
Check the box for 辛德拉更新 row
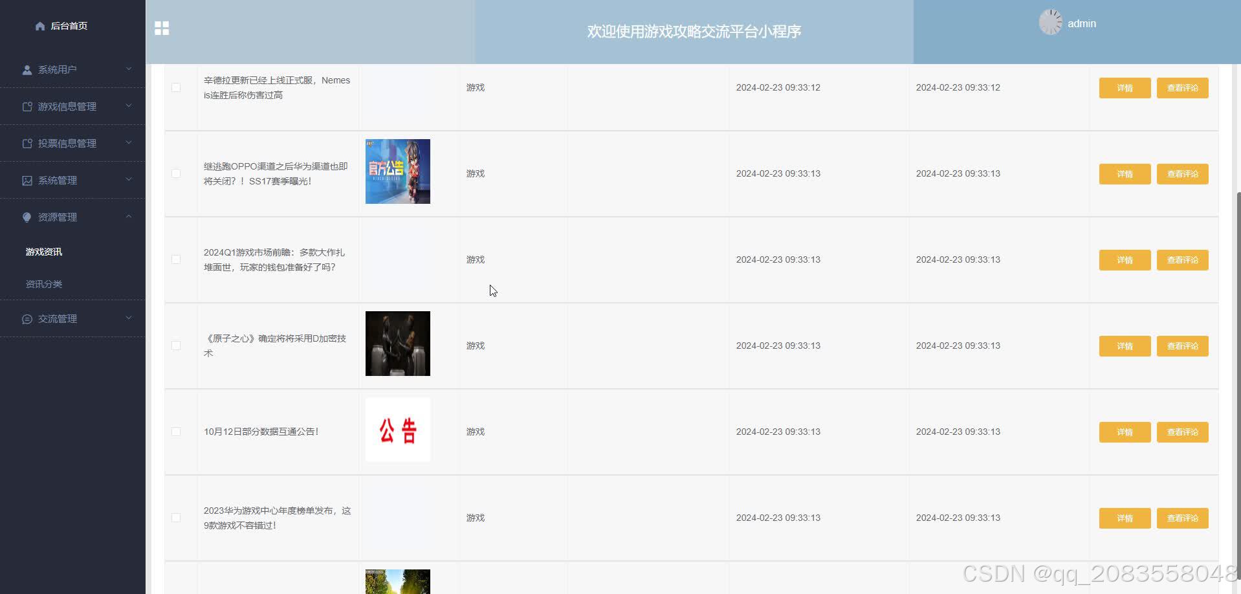(x=176, y=87)
